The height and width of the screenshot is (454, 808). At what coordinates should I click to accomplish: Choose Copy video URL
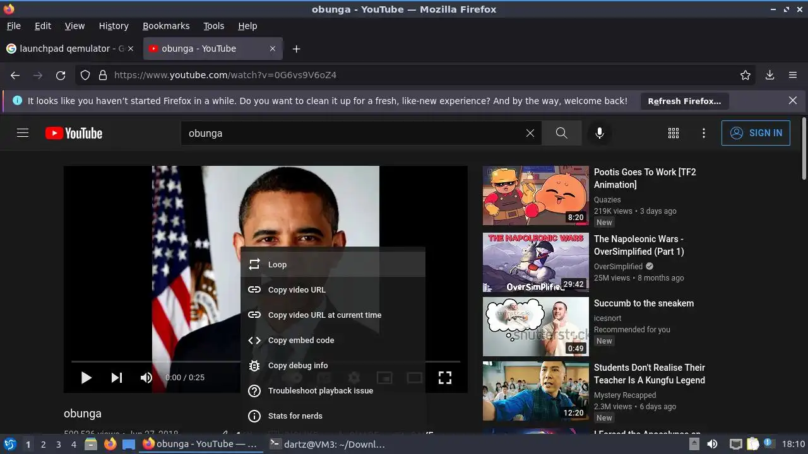click(333, 289)
